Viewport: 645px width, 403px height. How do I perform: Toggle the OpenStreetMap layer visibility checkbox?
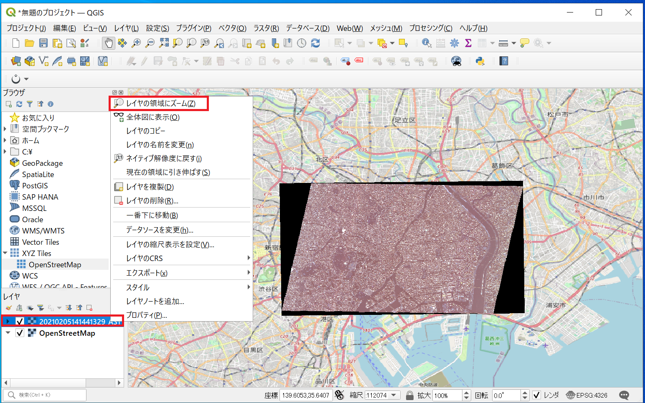(x=20, y=333)
